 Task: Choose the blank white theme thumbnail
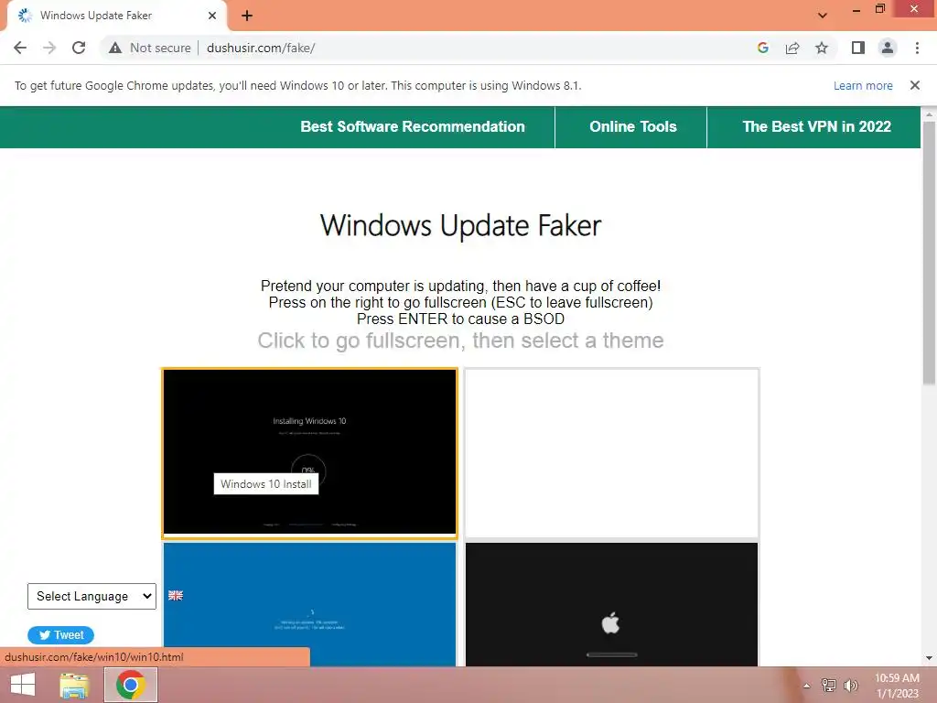tap(611, 452)
